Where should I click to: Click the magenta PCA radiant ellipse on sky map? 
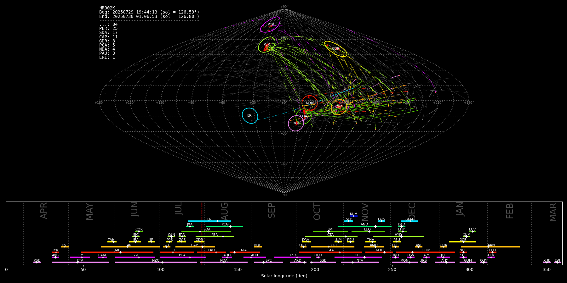tap(270, 25)
